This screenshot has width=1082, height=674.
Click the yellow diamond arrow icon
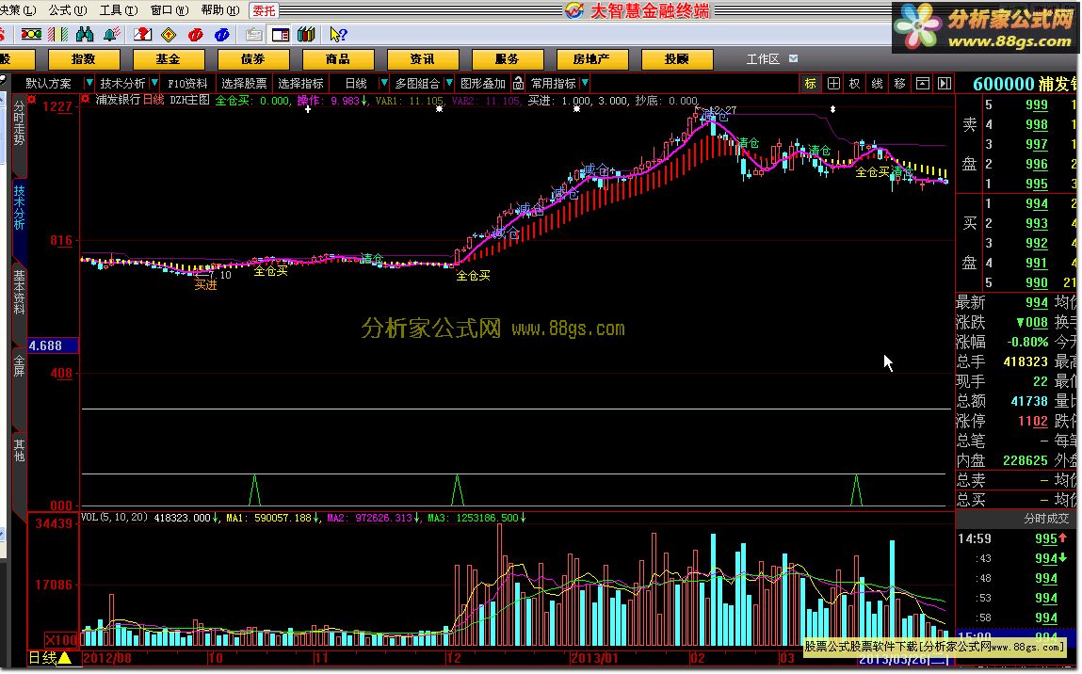169,35
